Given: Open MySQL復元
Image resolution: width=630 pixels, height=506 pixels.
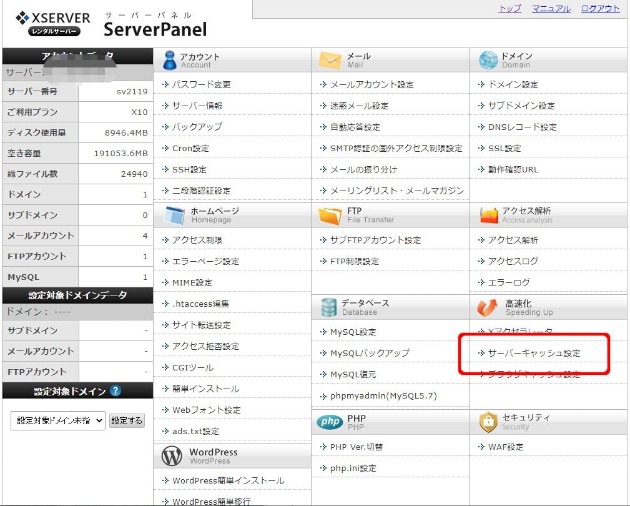Looking at the screenshot, I should [353, 375].
